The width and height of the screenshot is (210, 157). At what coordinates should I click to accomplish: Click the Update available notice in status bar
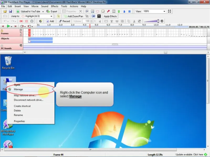[x=191, y=155]
